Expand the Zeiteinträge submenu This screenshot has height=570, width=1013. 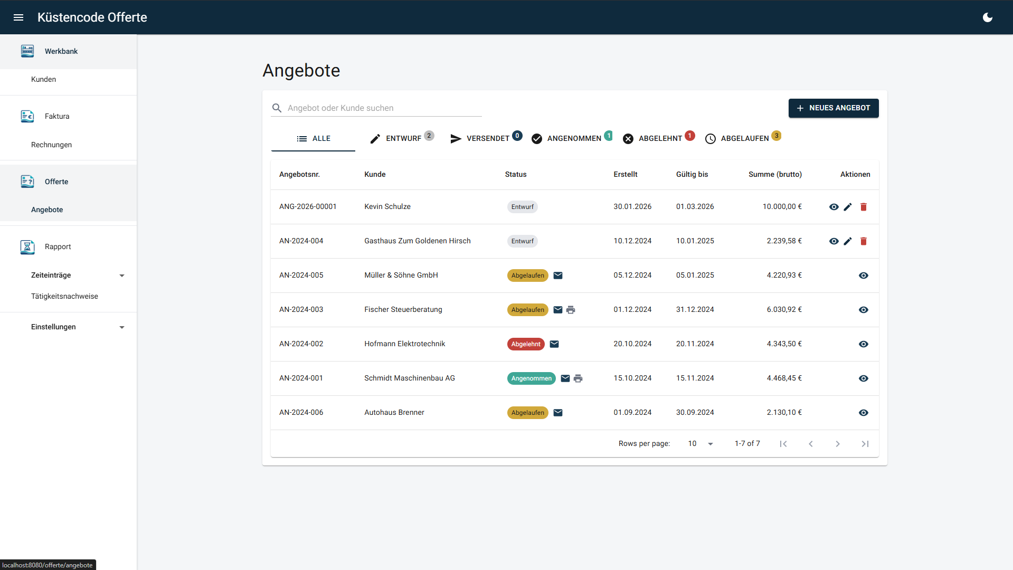[122, 275]
